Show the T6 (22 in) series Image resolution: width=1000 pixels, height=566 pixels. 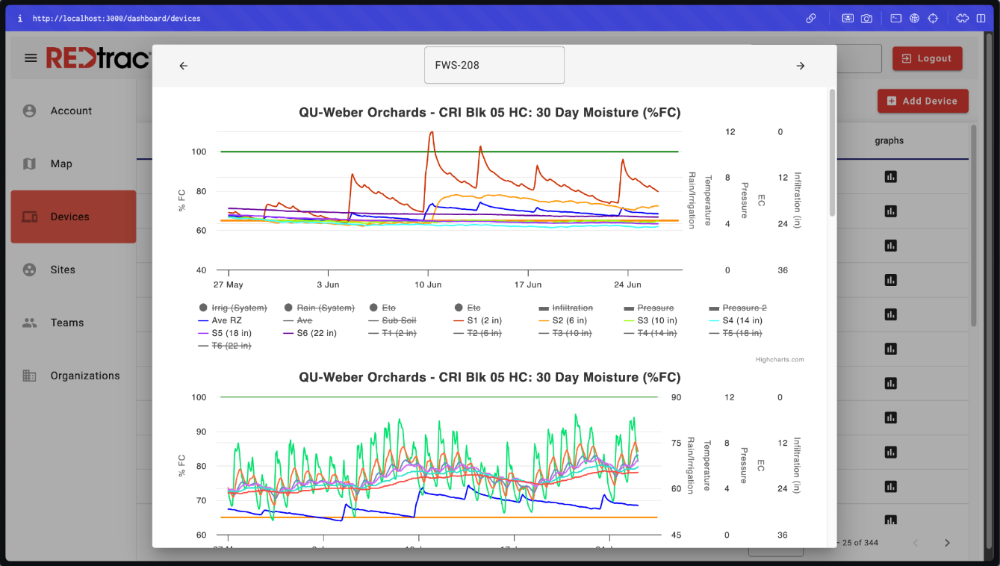[225, 346]
